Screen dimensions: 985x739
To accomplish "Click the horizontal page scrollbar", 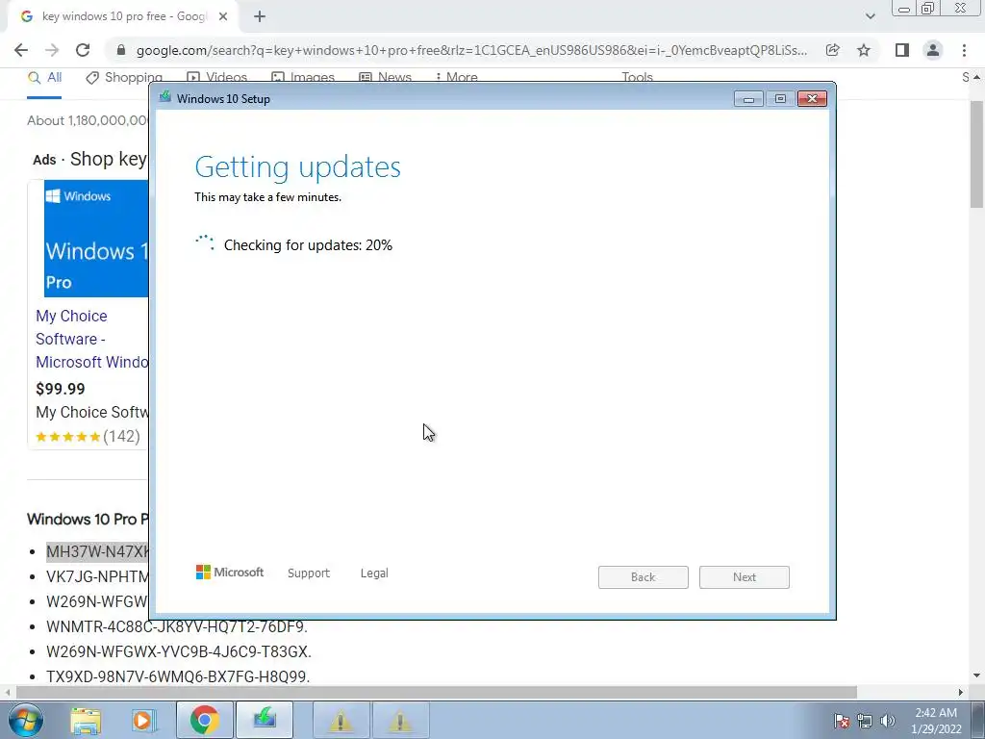I will 437,692.
